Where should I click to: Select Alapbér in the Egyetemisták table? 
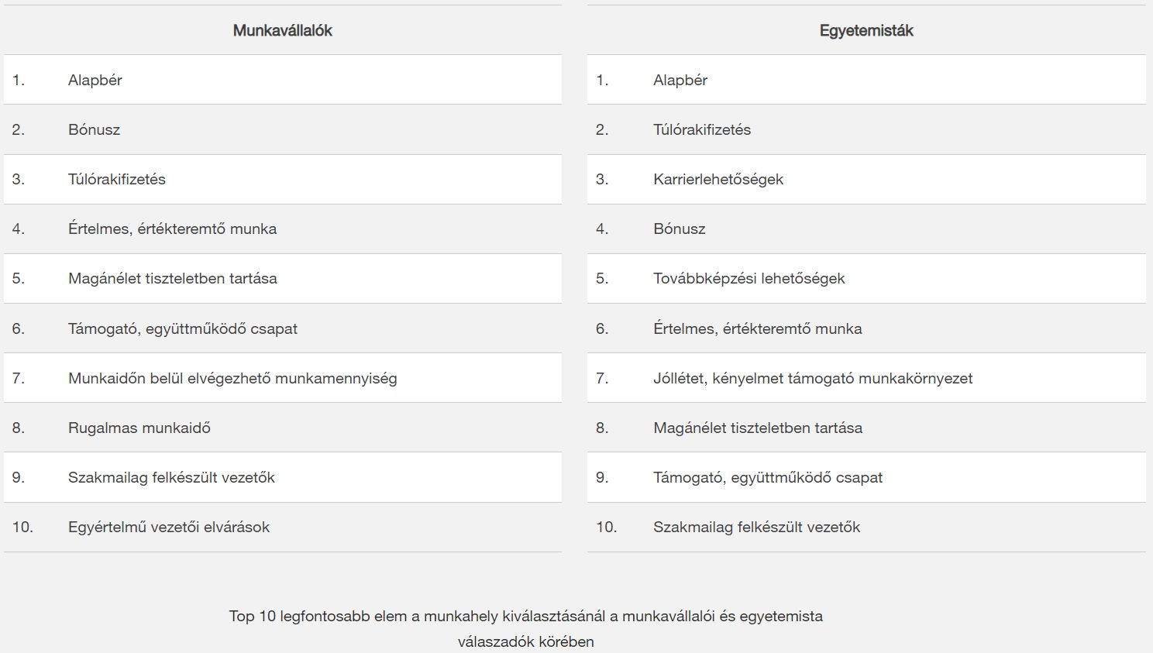pyautogui.click(x=680, y=80)
